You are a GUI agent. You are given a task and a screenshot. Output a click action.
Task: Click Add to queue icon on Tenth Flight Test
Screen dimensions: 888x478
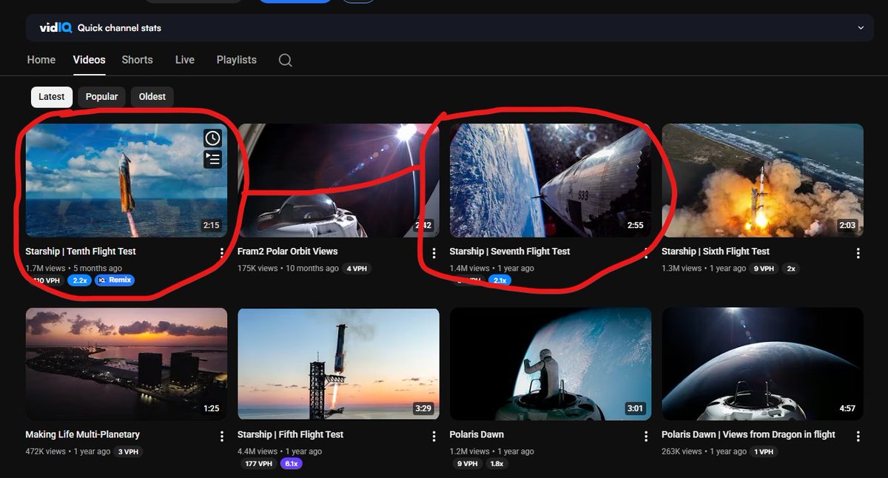(x=212, y=158)
